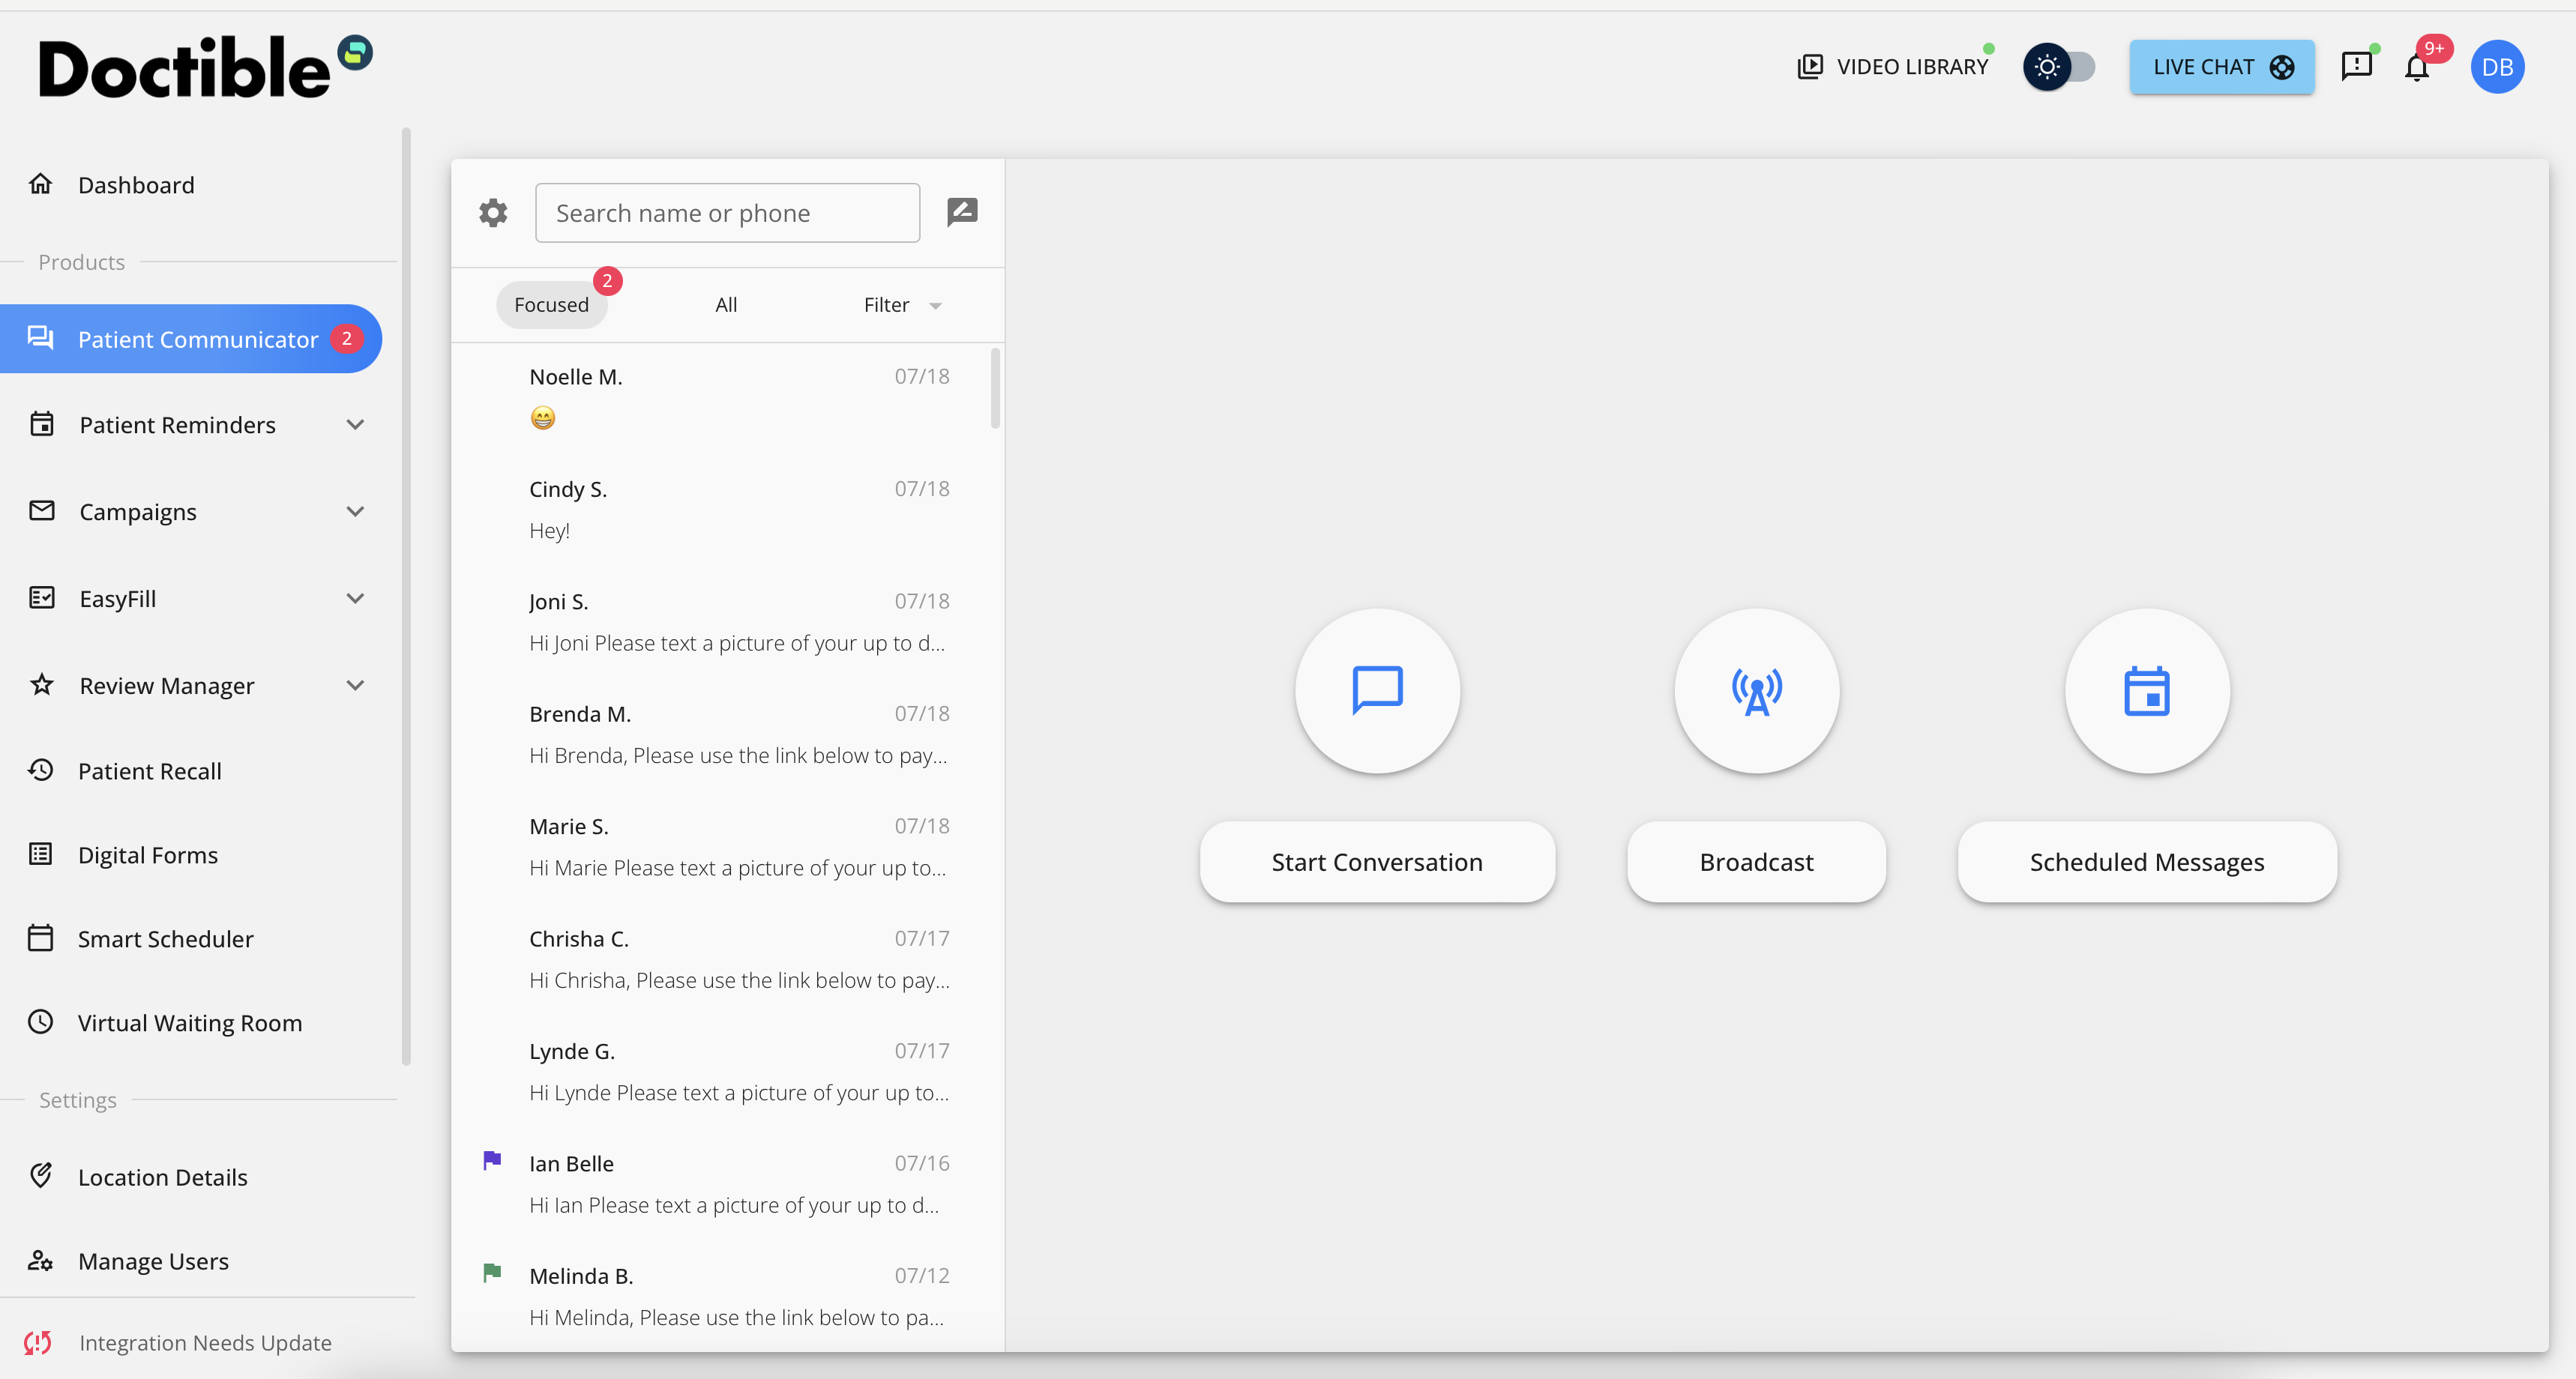
Task: Click the Search name or phone field
Action: pyautogui.click(x=727, y=213)
